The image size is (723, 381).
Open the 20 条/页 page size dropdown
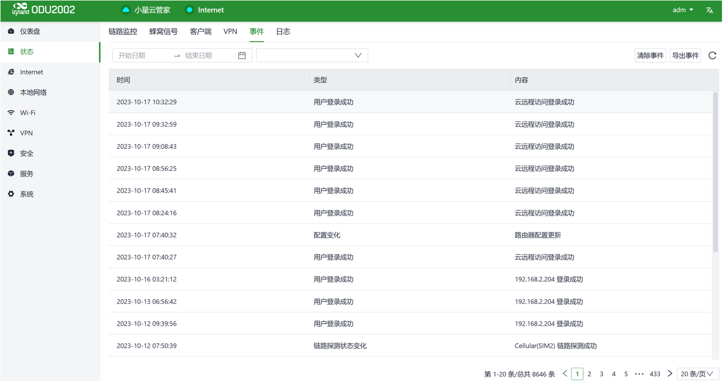pyautogui.click(x=697, y=374)
